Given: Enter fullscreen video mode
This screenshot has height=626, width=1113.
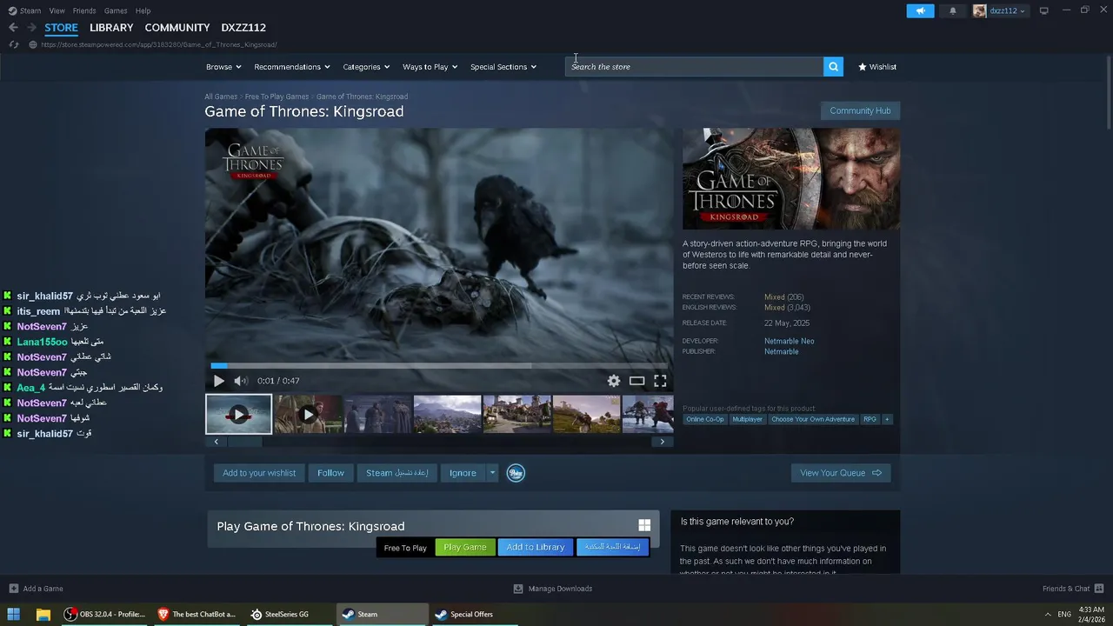Looking at the screenshot, I should 660,381.
